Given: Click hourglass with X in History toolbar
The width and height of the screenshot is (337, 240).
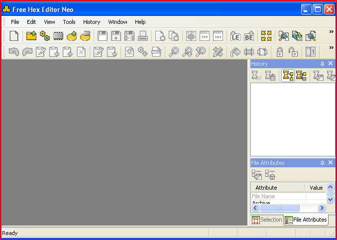Looking at the screenshot, I should click(257, 76).
